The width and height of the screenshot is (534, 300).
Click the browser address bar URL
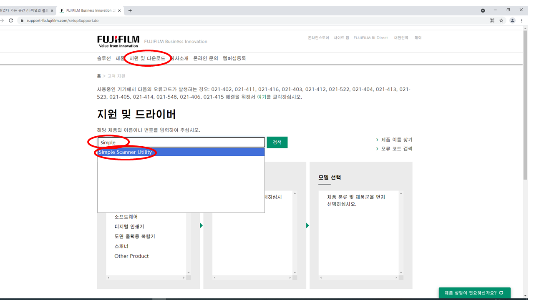[x=62, y=20]
